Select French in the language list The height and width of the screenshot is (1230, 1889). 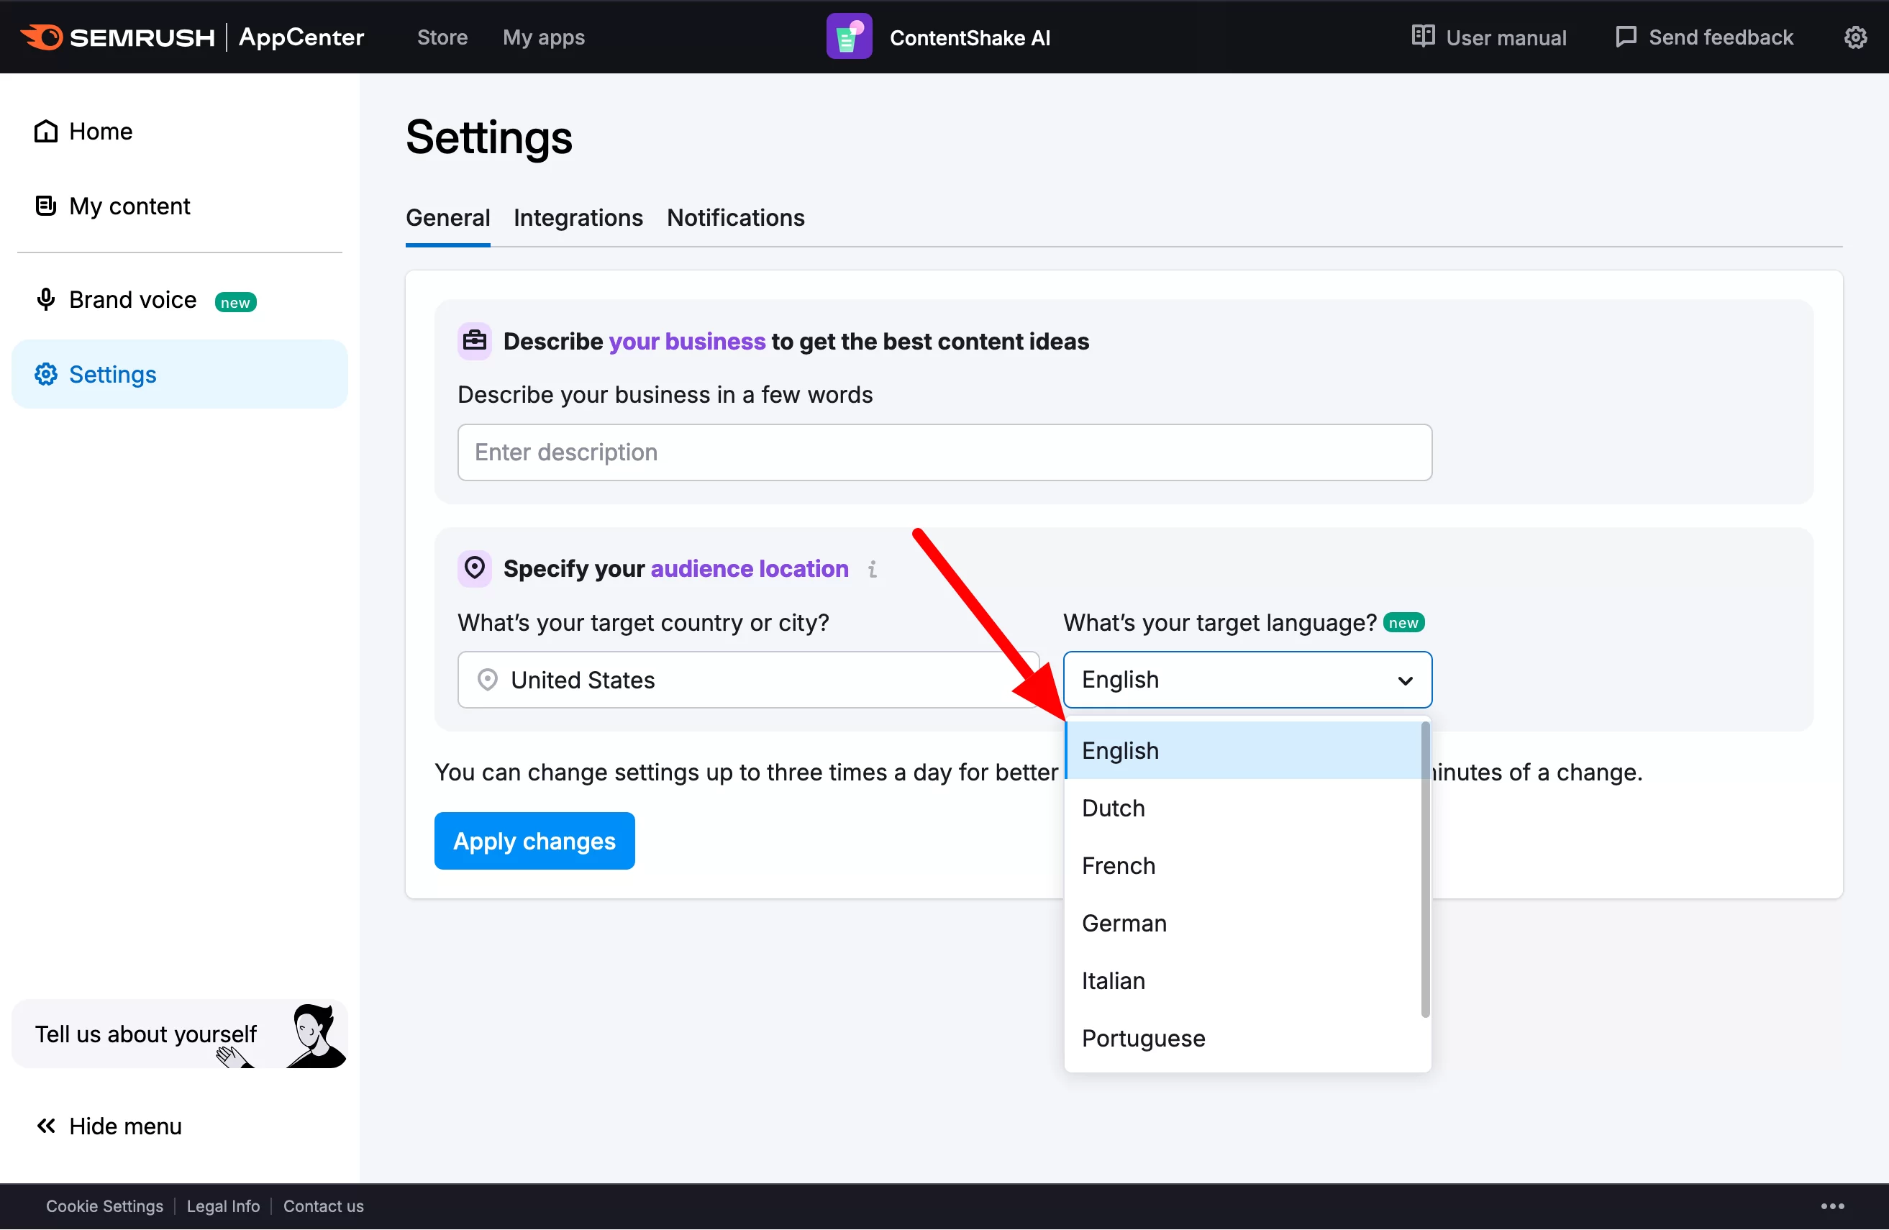(x=1244, y=865)
